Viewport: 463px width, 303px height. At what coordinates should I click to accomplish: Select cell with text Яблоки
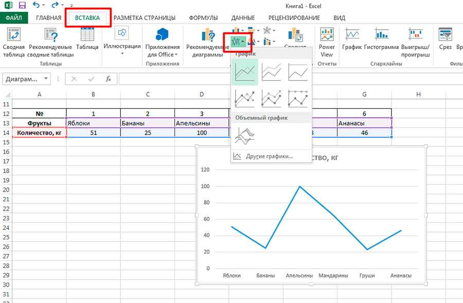93,123
